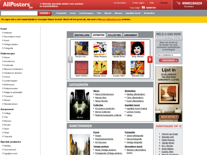The image size is (207, 155).
Task: Expand Bloemen & botanisch subject
Action: 3,69
